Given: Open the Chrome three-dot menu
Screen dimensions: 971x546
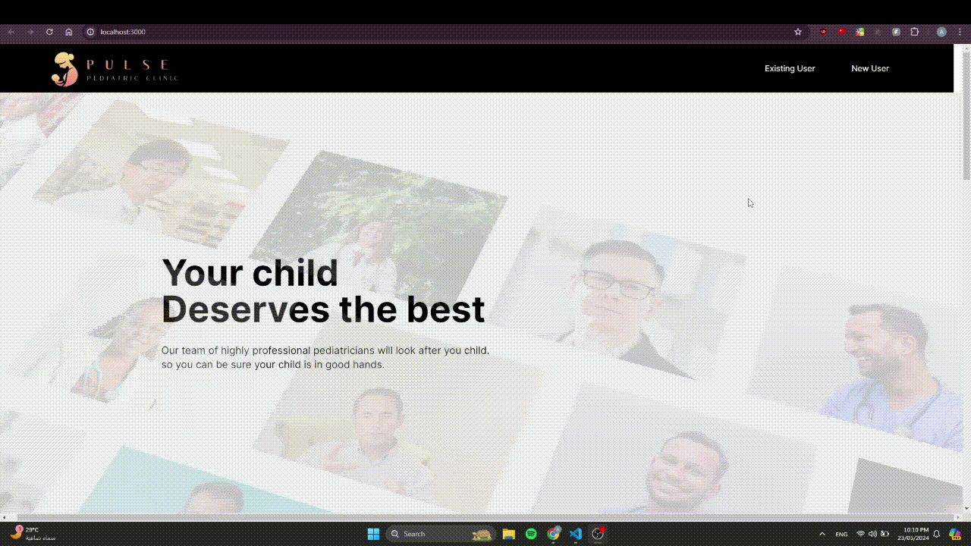Looking at the screenshot, I should coord(960,32).
